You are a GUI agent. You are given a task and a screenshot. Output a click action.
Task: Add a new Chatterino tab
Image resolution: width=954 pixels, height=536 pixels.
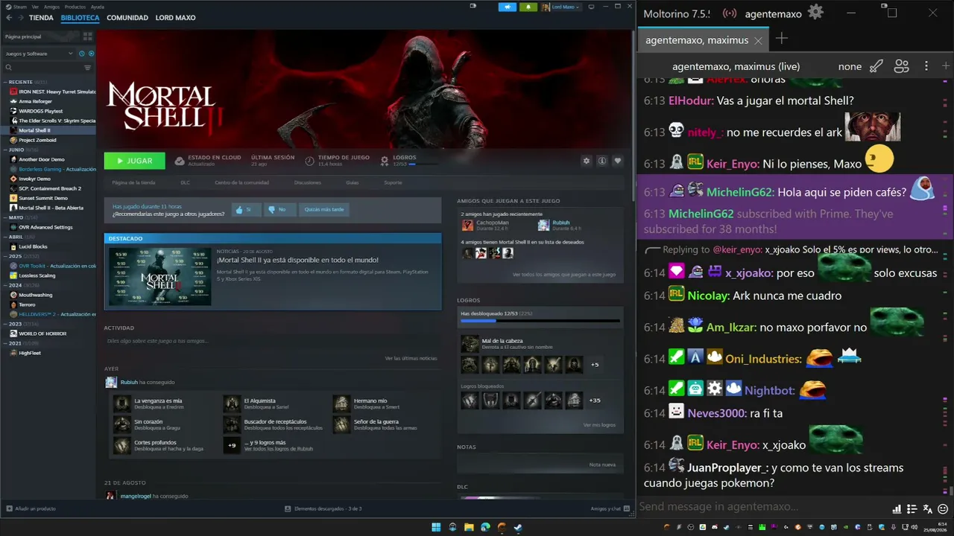pyautogui.click(x=781, y=39)
